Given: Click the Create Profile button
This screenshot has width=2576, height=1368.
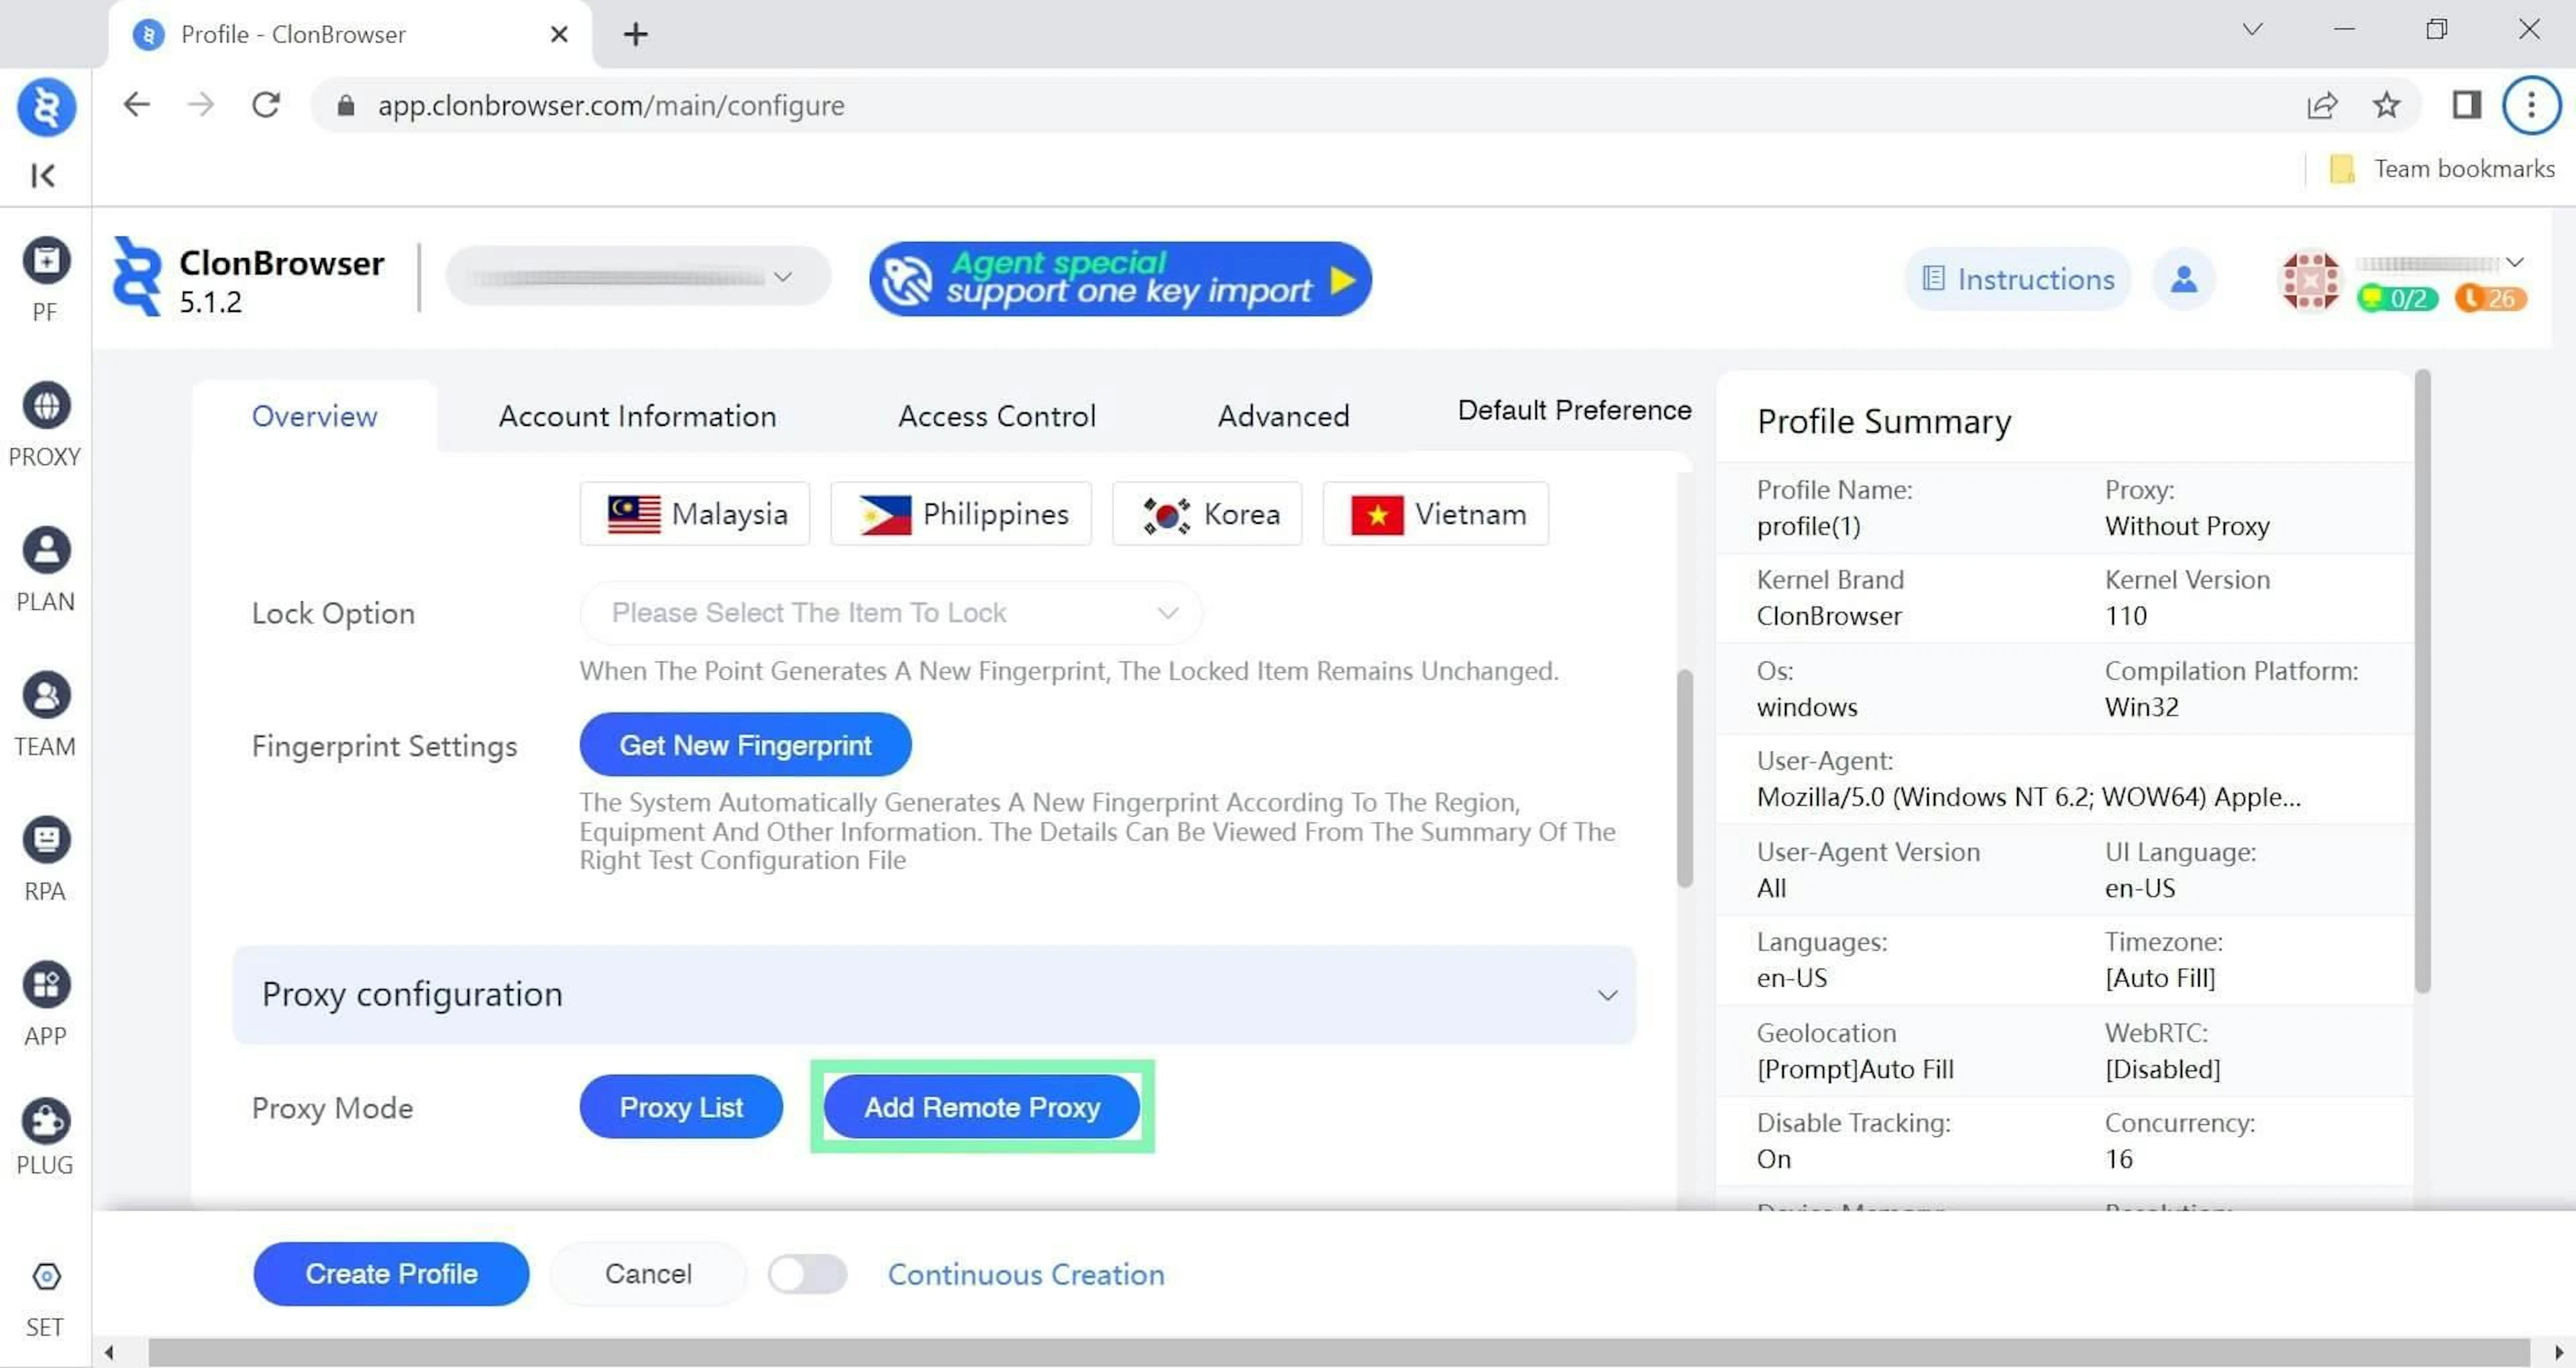Looking at the screenshot, I should point(391,1274).
